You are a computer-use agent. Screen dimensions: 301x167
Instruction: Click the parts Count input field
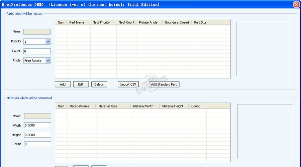tap(37, 51)
